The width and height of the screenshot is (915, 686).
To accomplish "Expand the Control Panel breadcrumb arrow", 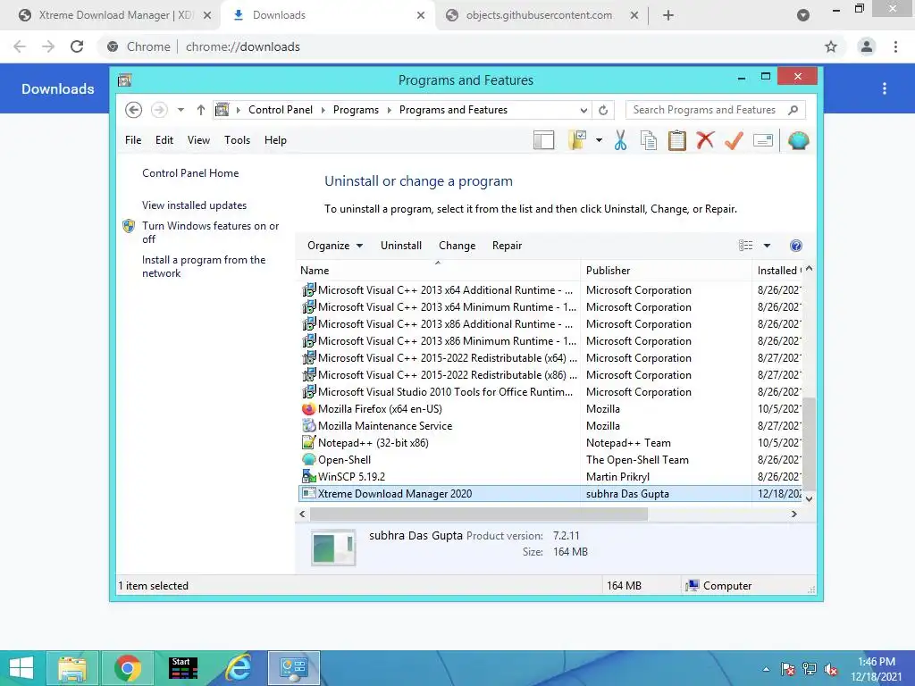I will coord(323,110).
